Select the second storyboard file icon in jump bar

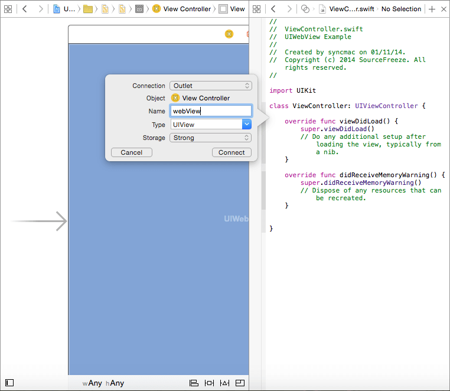pyautogui.click(x=122, y=9)
